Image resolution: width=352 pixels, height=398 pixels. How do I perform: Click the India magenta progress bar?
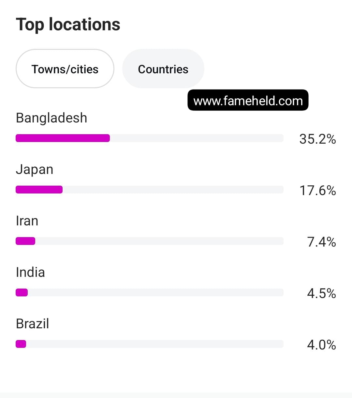click(x=22, y=292)
